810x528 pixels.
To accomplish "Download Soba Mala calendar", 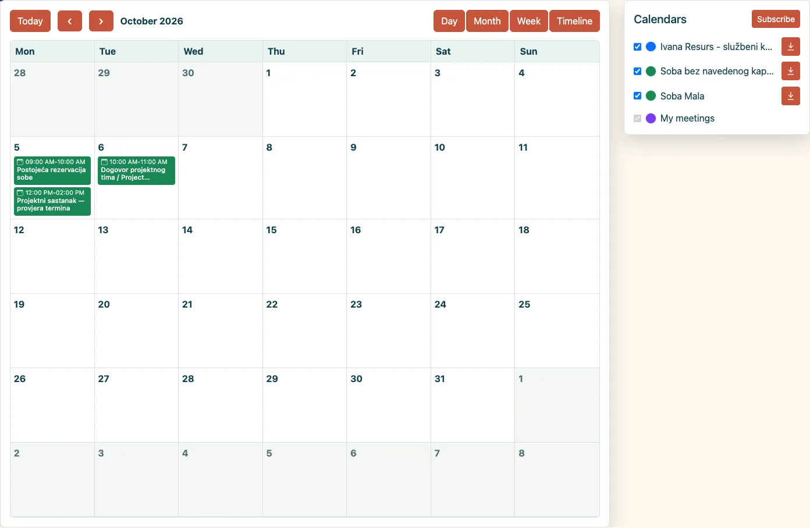I will [x=791, y=96].
